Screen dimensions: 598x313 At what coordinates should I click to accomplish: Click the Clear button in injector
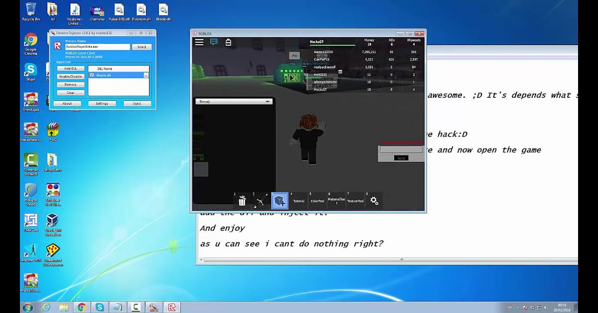point(70,92)
